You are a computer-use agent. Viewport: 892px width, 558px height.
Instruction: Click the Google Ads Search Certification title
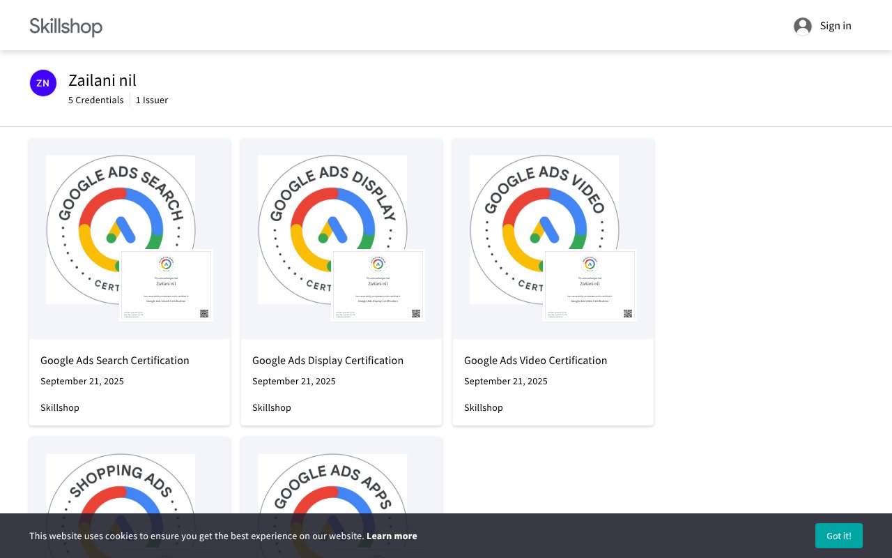[x=114, y=361]
